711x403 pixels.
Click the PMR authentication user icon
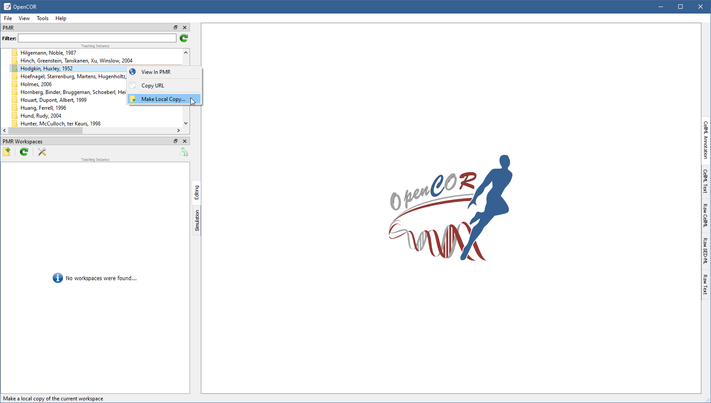tap(184, 152)
